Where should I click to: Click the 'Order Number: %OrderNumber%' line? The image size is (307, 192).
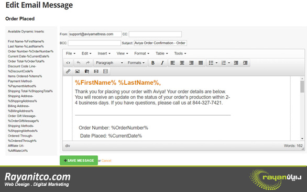(x=113, y=128)
